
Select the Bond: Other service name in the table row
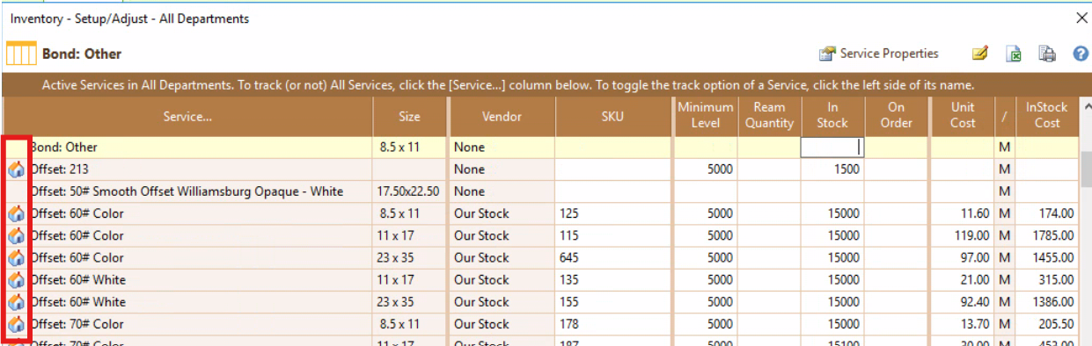click(x=63, y=148)
